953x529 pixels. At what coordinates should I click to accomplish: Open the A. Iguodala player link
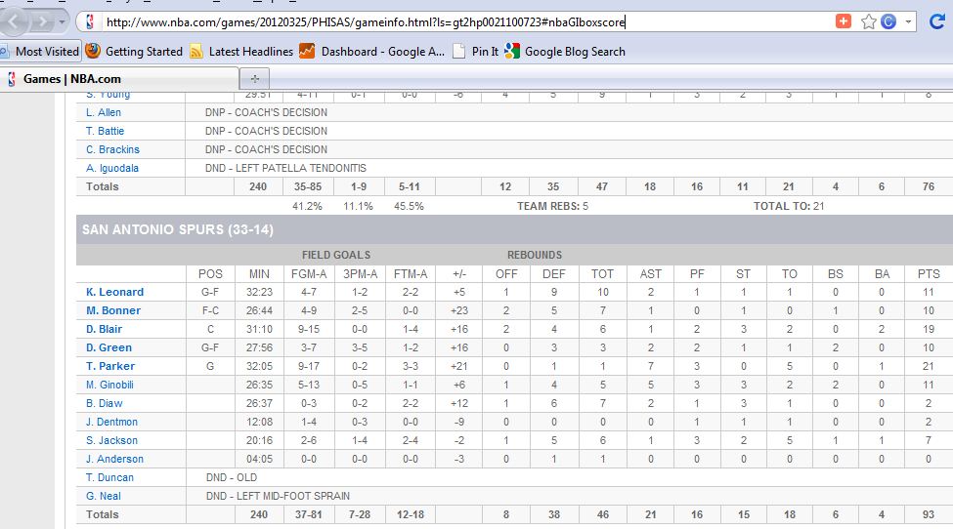click(111, 168)
